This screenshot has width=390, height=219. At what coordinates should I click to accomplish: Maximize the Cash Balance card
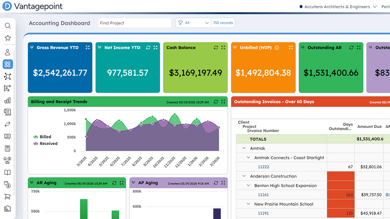[x=223, y=47]
